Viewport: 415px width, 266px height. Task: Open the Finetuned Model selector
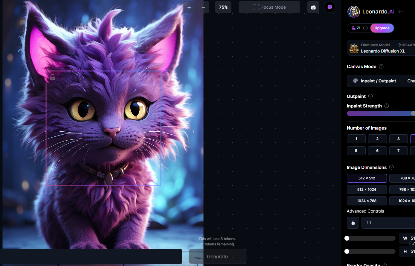(381, 48)
